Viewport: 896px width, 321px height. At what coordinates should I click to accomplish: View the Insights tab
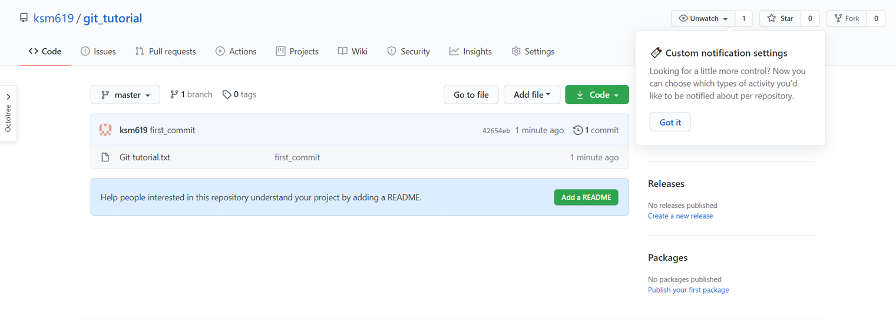(470, 51)
